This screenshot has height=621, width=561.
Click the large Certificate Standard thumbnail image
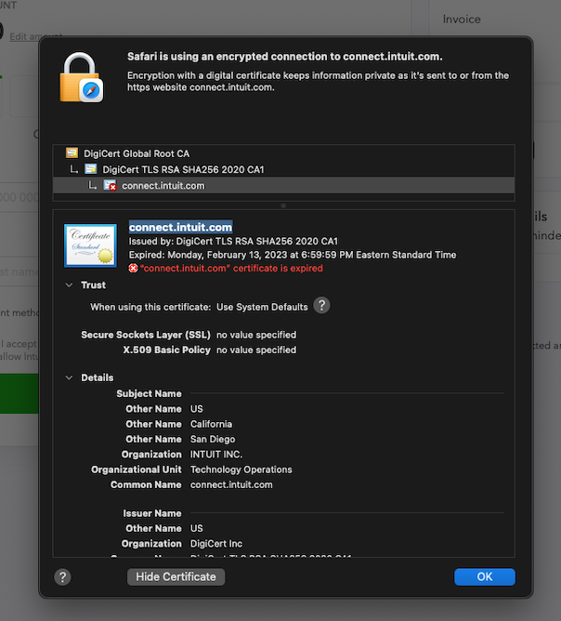91,245
